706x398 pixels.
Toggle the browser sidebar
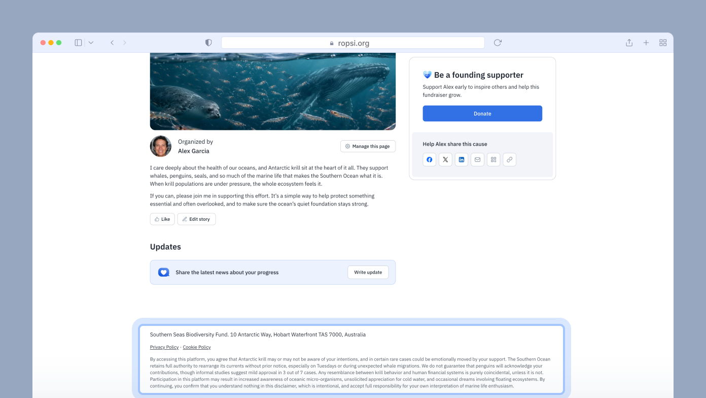(78, 43)
